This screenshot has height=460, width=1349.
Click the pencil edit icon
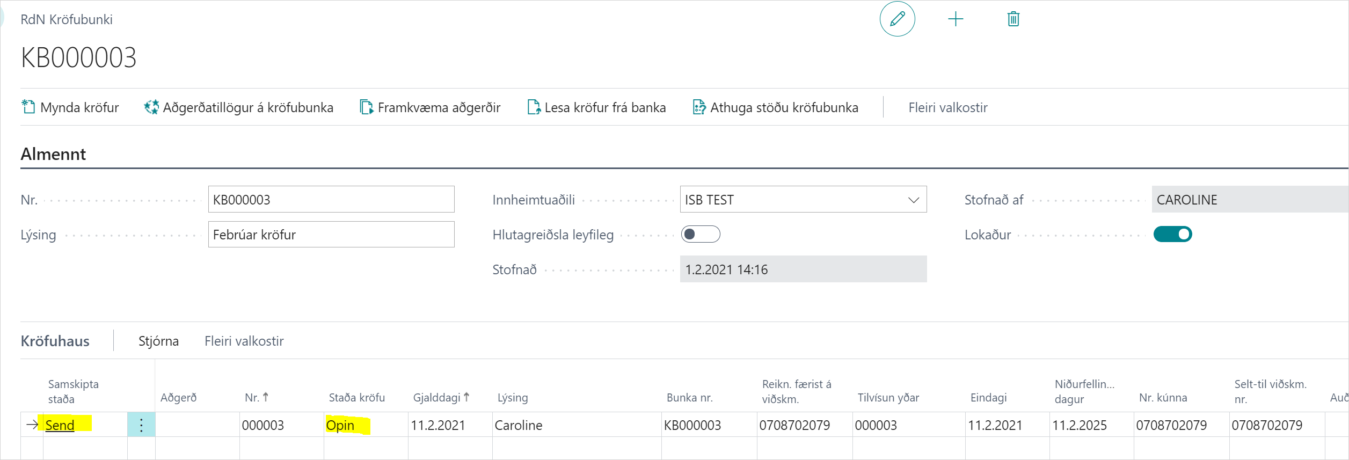(x=897, y=19)
